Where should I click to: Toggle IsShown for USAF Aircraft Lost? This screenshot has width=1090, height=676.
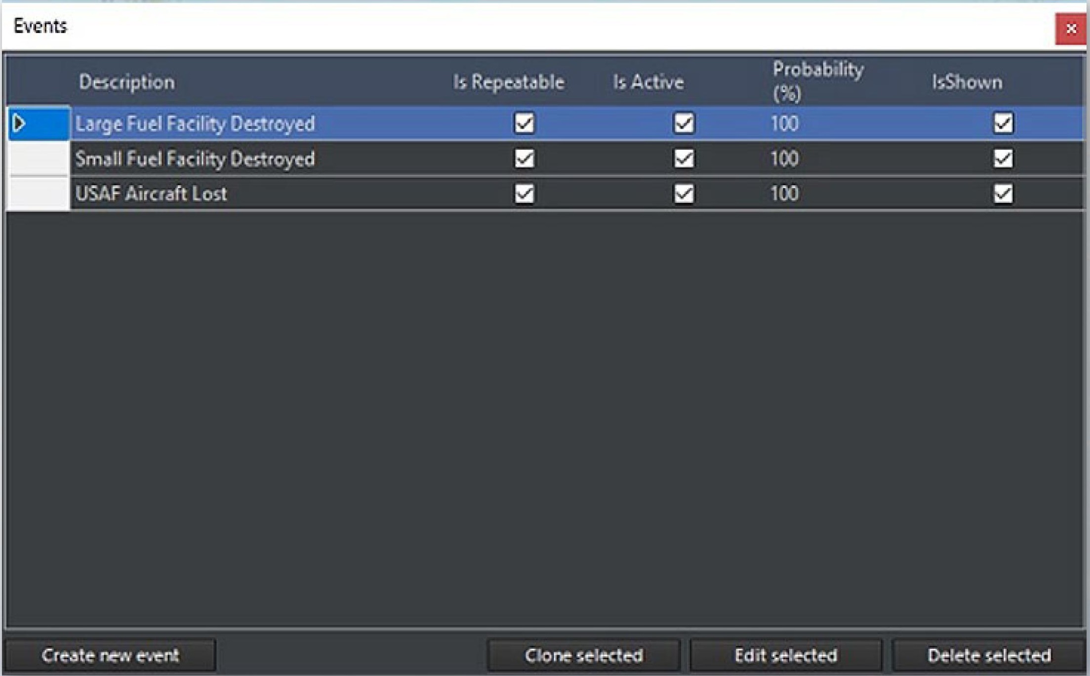(x=1003, y=194)
